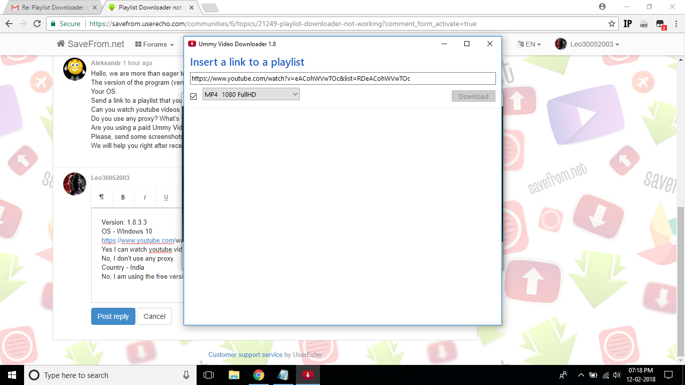
Task: Click the OFF extension icon in Chrome toolbar
Action: pyautogui.click(x=644, y=24)
